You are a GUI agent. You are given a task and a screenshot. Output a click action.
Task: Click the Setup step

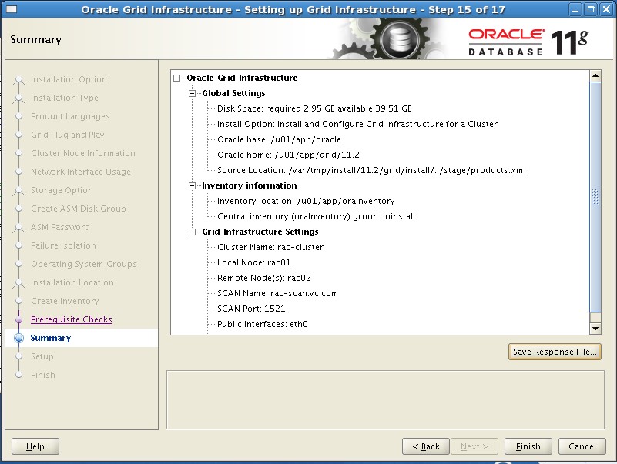click(42, 356)
